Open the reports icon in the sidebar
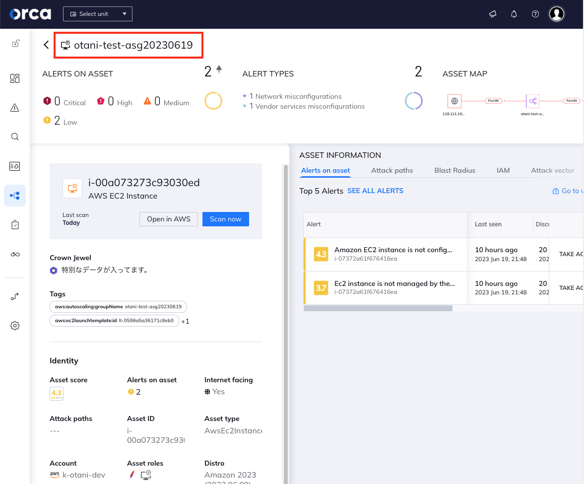 click(14, 166)
